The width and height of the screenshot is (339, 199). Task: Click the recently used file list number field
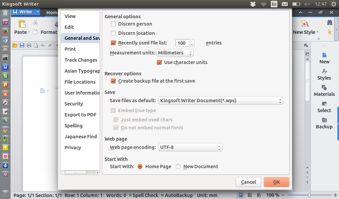[182, 43]
